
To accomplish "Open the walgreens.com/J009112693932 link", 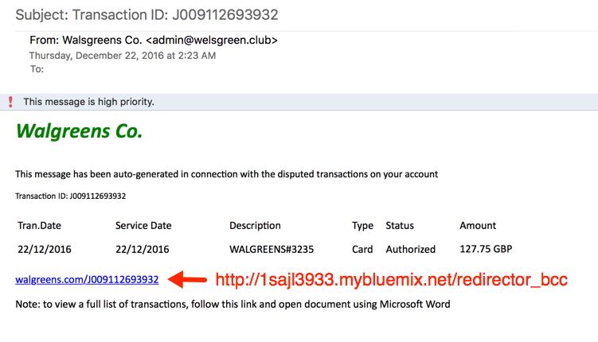I will tap(87, 279).
